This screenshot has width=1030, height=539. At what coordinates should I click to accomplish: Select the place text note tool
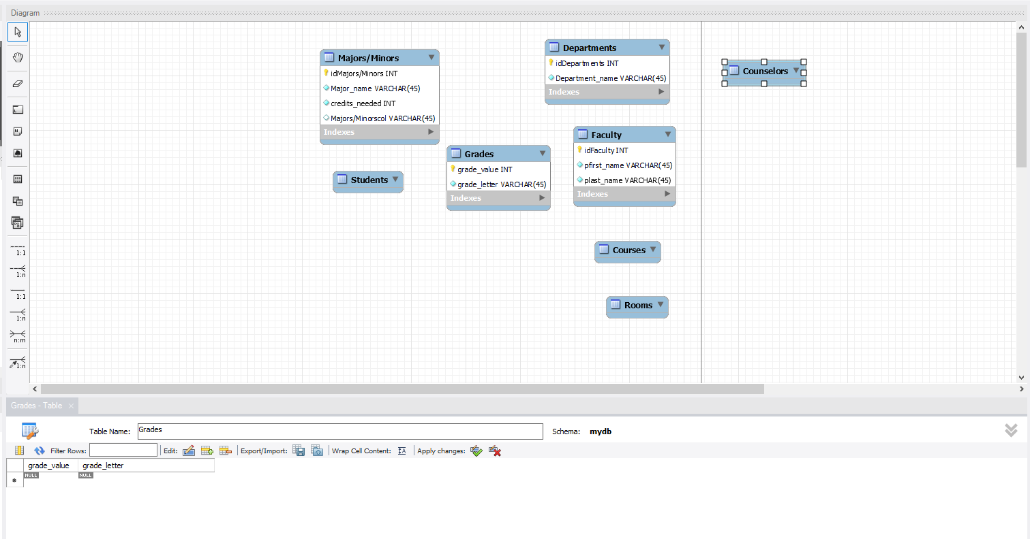point(17,131)
